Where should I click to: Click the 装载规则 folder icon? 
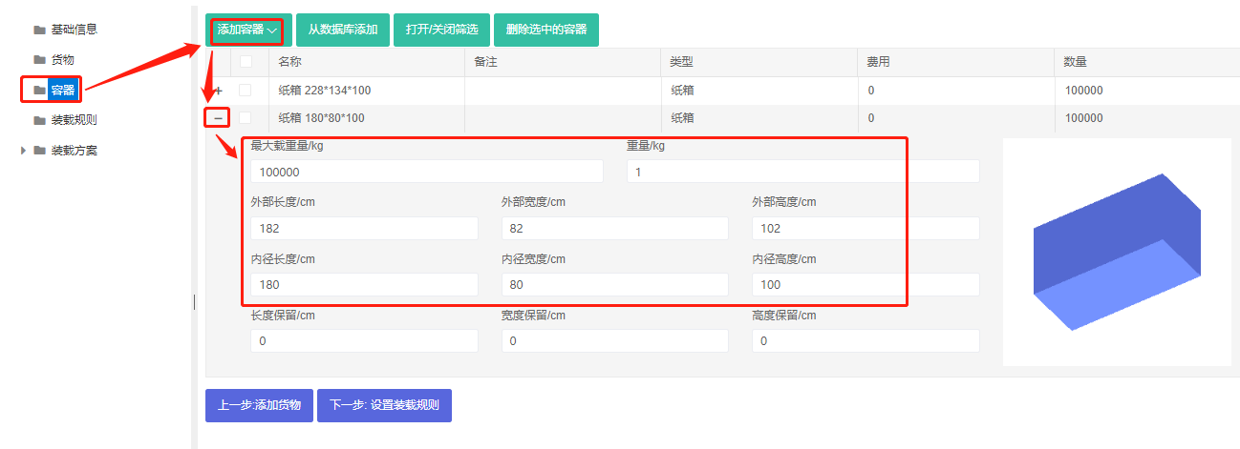(x=39, y=121)
